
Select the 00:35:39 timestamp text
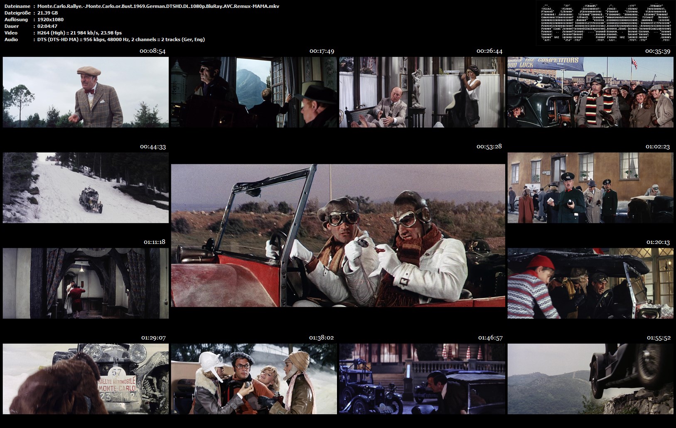click(x=658, y=51)
